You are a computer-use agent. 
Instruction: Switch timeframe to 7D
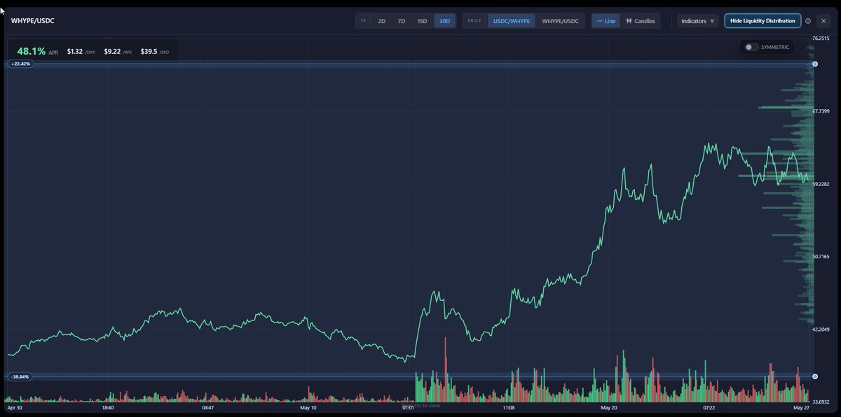click(402, 21)
